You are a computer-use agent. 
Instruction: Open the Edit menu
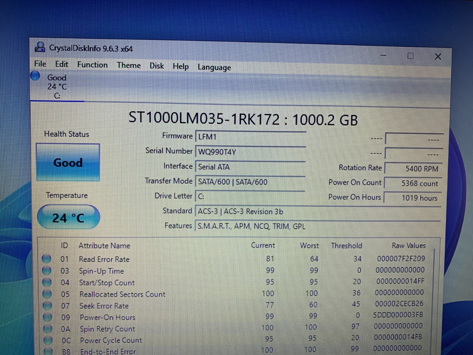point(61,64)
